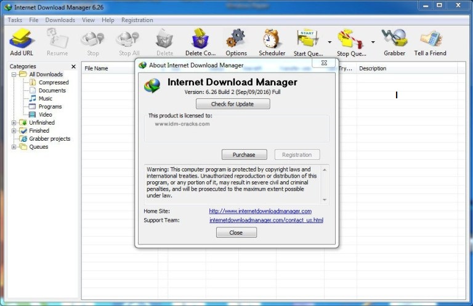
Task: Click the Check for Update button
Action: [233, 104]
